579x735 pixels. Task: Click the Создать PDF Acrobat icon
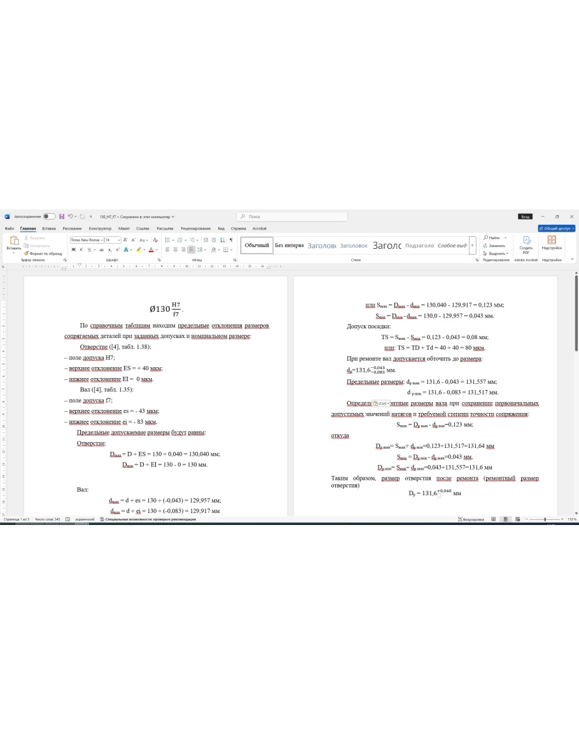click(526, 244)
